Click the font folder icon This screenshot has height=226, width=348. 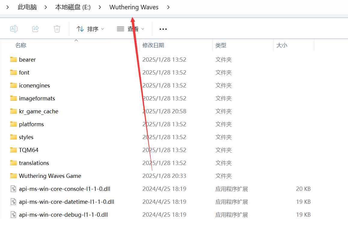(13, 72)
